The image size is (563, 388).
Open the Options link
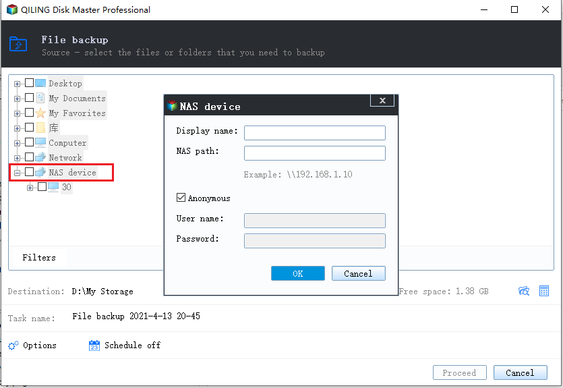click(x=40, y=345)
